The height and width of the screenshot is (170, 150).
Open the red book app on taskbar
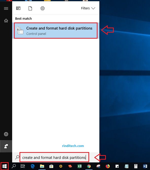click(x=70, y=166)
